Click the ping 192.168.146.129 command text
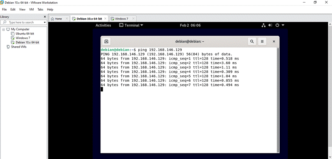 coord(160,50)
